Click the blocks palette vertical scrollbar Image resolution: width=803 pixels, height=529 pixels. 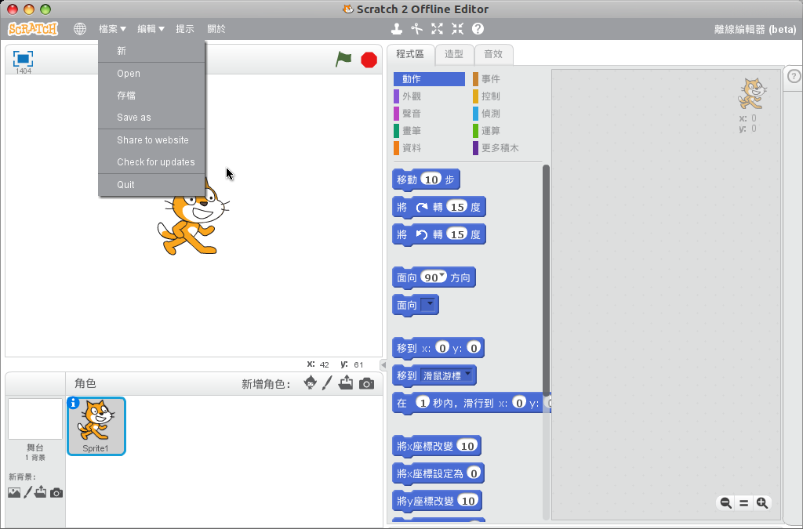point(546,280)
